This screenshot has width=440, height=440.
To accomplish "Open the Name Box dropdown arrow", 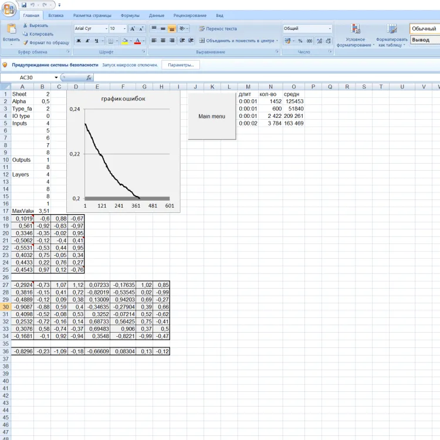I will click(x=56, y=77).
